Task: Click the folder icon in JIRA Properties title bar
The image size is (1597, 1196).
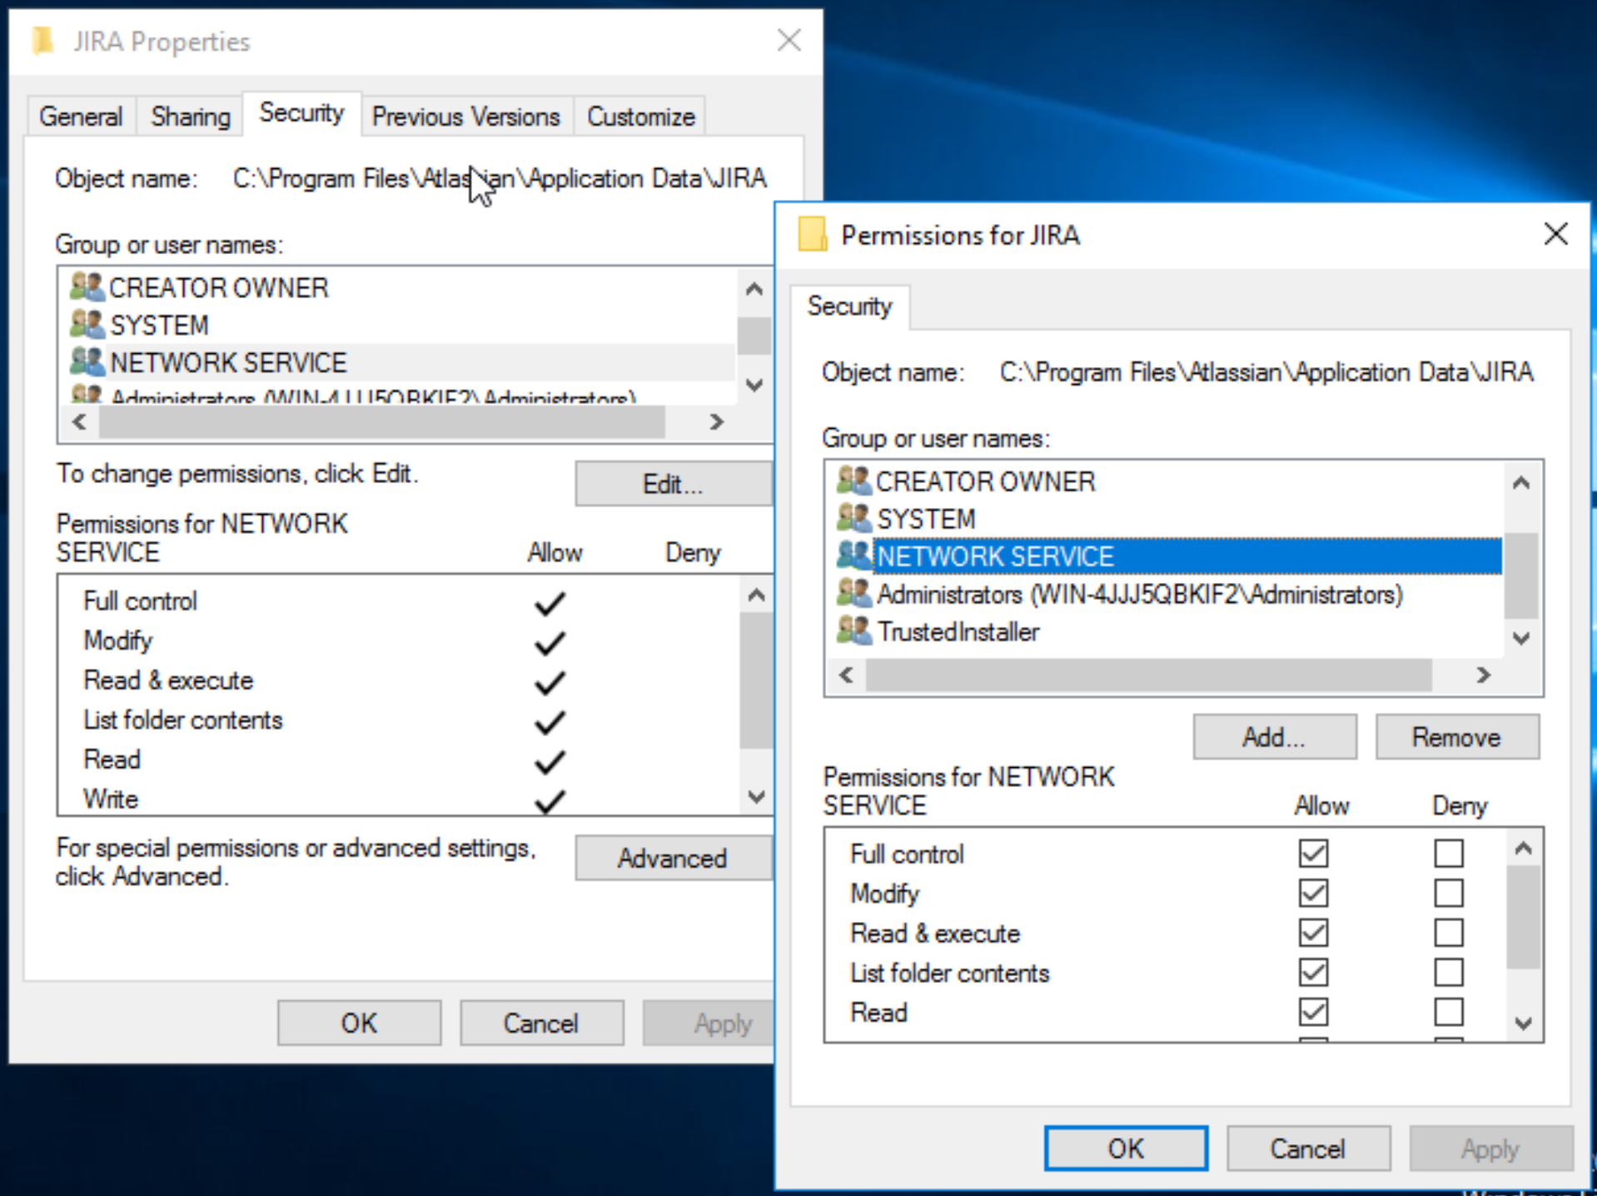Action: tap(42, 40)
